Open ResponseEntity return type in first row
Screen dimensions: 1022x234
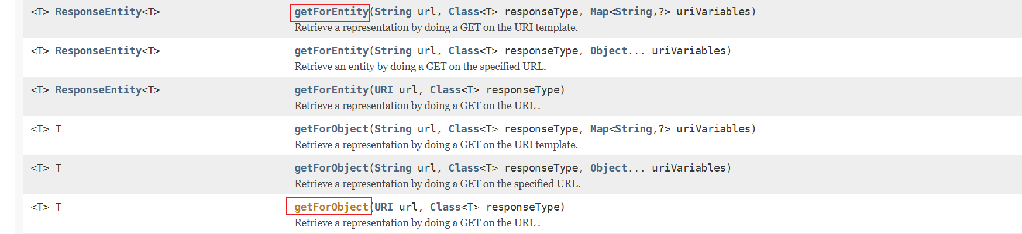point(98,12)
